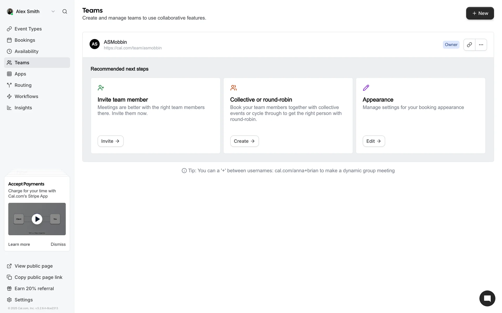Copy public page link
The width and height of the screenshot is (502, 313).
coord(38,277)
